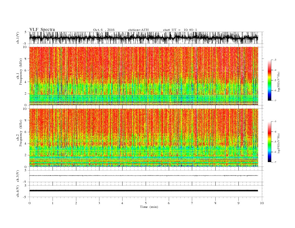Click the "5" tick on the time axis
The image size is (295, 228).
[146, 203]
